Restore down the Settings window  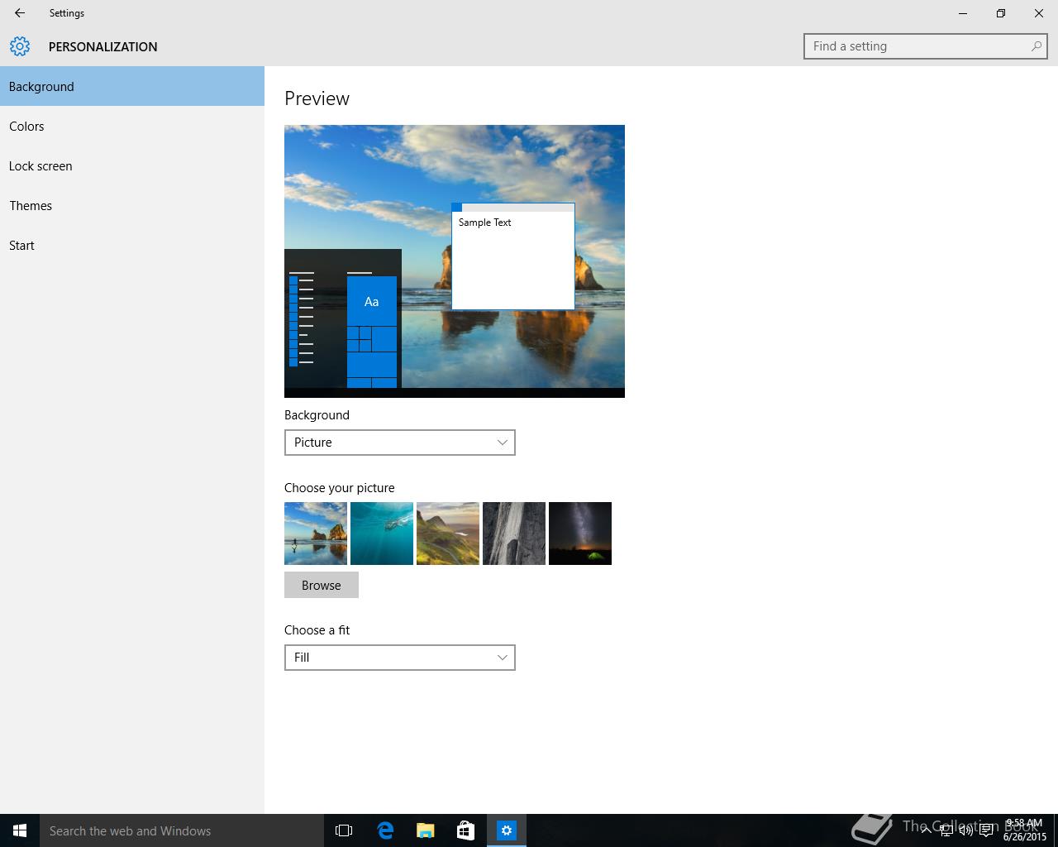click(1001, 13)
